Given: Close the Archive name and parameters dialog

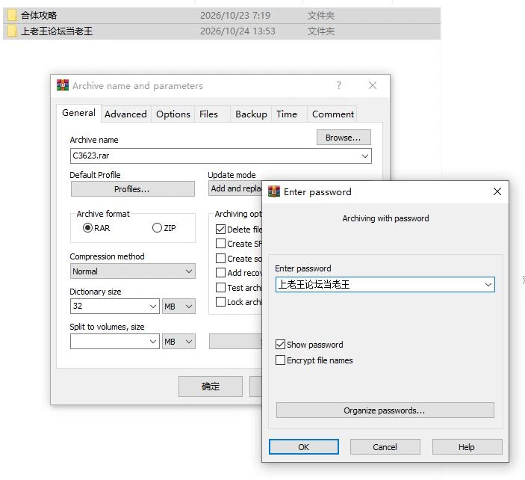Looking at the screenshot, I should [x=373, y=85].
